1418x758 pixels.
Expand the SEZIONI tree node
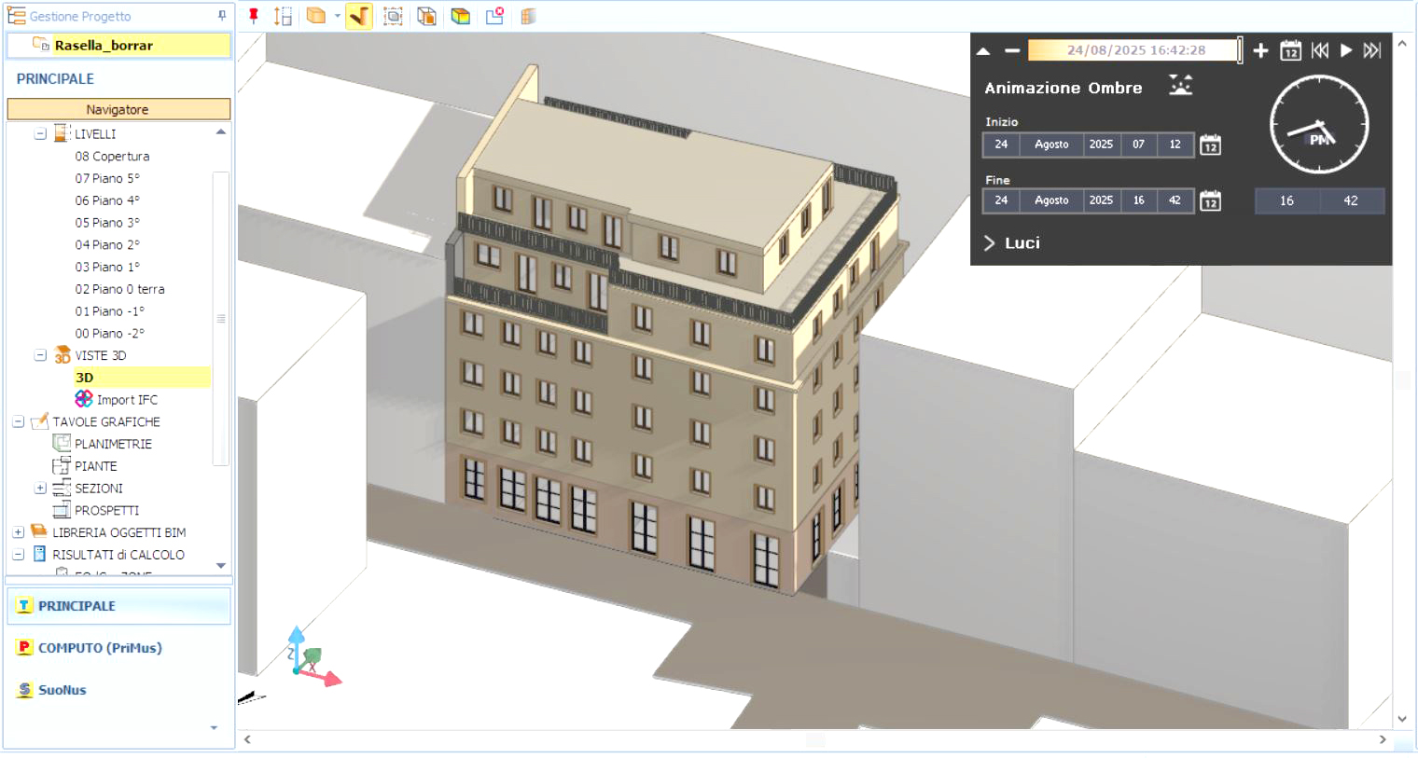coord(40,489)
